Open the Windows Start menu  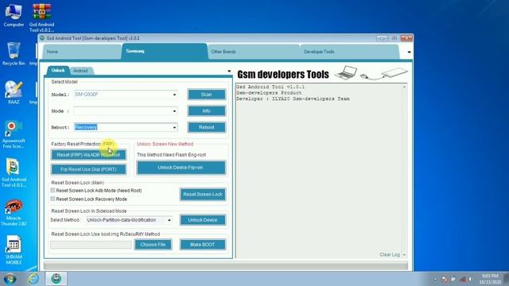pos(10,279)
